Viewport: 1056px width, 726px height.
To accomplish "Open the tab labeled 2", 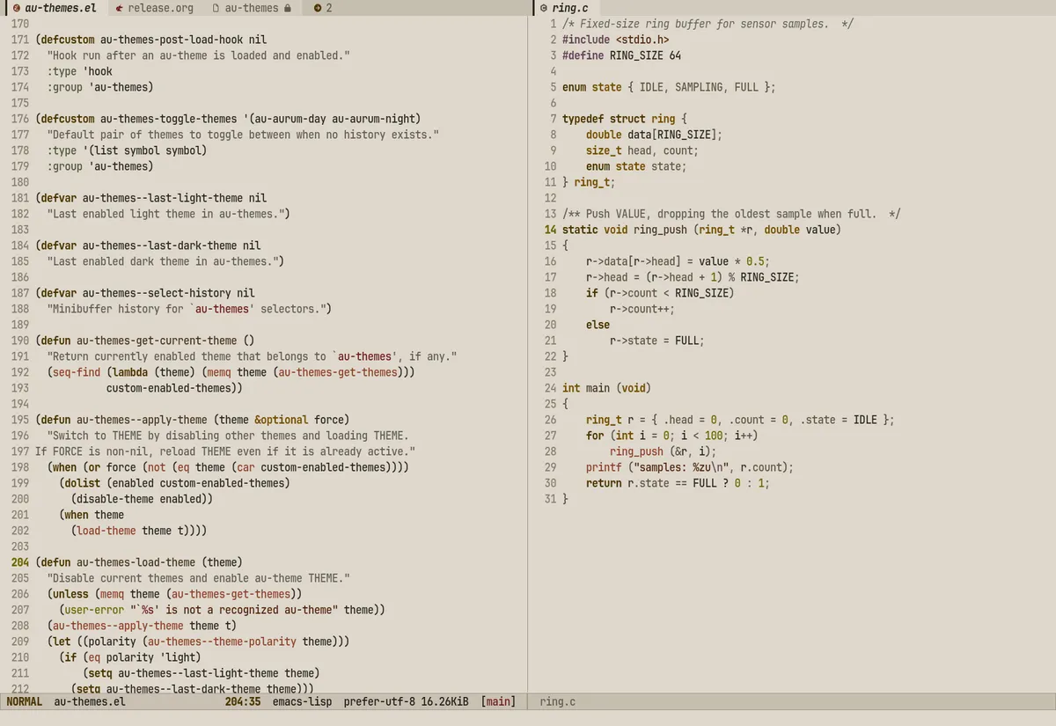I will click(x=323, y=8).
